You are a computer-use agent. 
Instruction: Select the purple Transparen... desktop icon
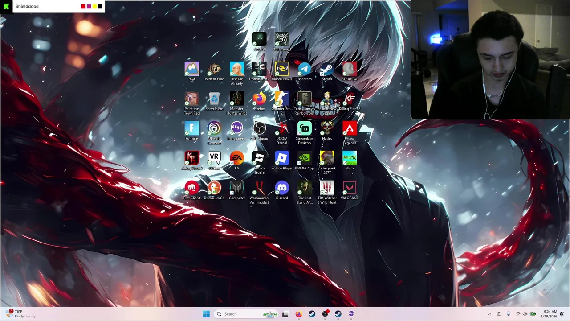237,131
